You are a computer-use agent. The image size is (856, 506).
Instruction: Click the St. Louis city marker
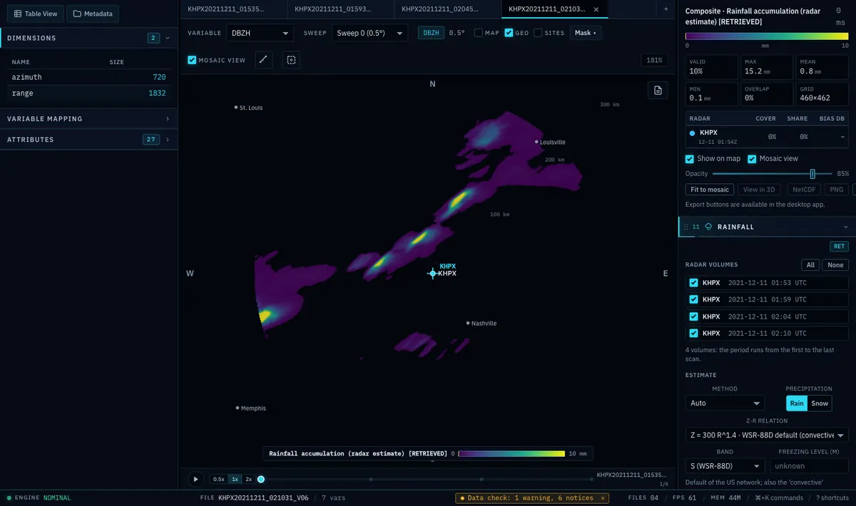(236, 108)
